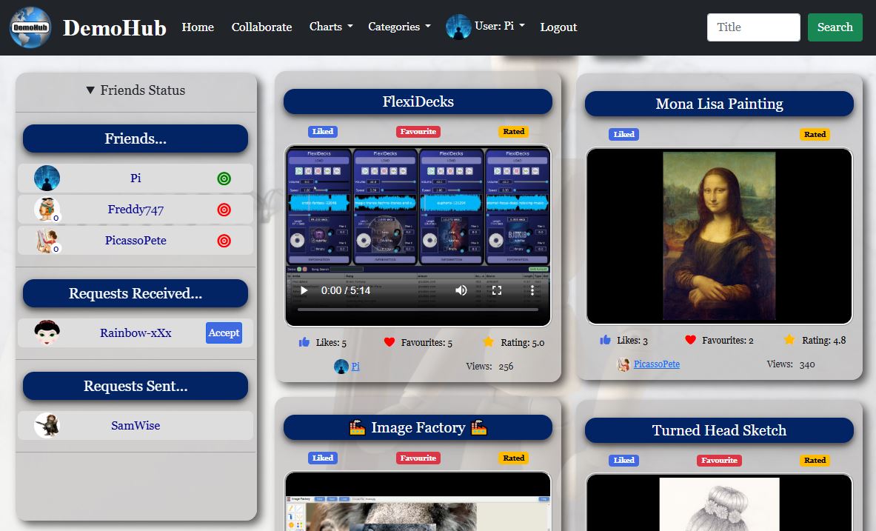
Task: Open the video more-options menu
Action: pos(532,291)
